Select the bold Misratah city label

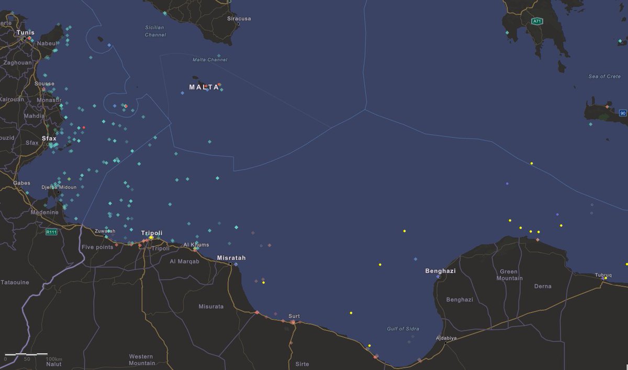(231, 258)
